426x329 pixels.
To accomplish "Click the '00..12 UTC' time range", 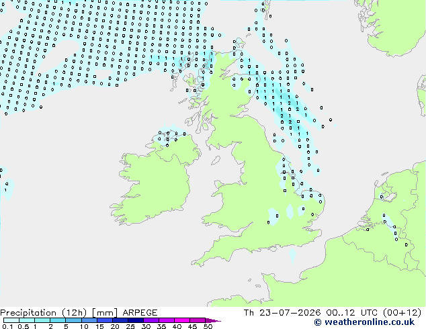I will point(352,313).
